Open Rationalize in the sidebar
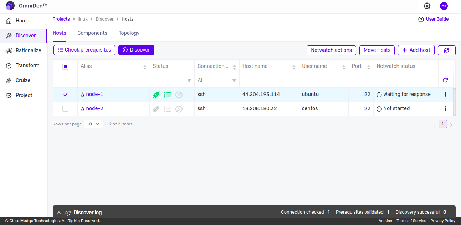The height and width of the screenshot is (225, 461). [23, 50]
